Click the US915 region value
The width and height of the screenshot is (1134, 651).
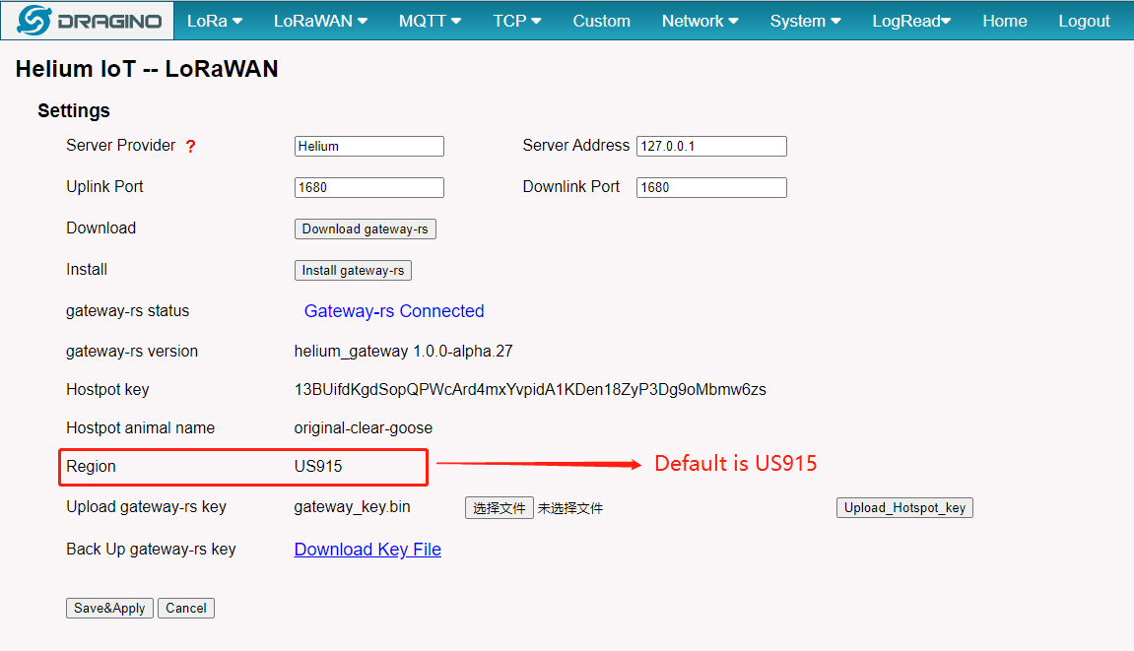coord(318,466)
